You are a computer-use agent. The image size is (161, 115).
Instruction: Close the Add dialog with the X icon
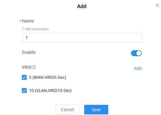pos(157,5)
